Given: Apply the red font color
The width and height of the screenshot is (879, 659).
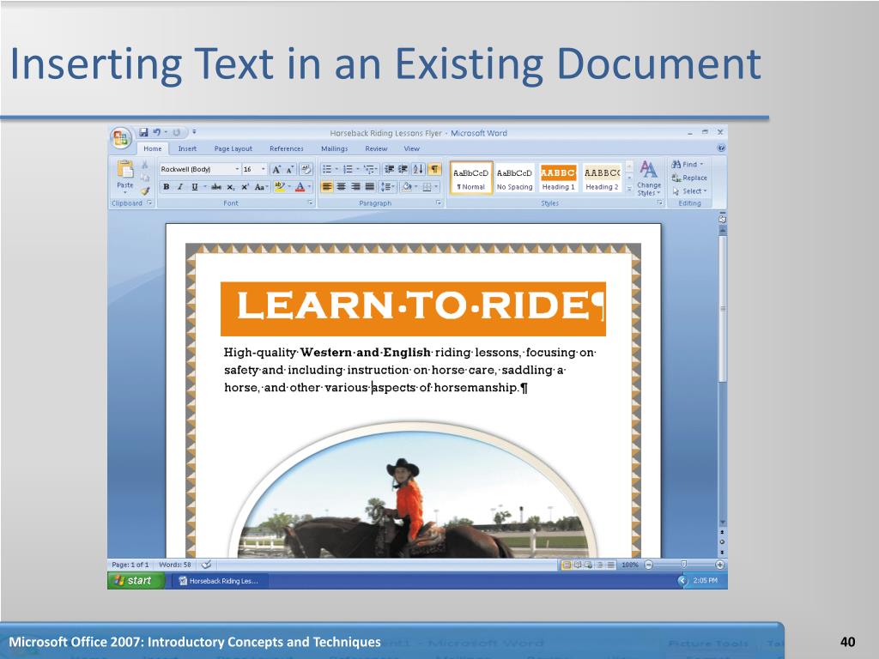Looking at the screenshot, I should pyautogui.click(x=300, y=187).
